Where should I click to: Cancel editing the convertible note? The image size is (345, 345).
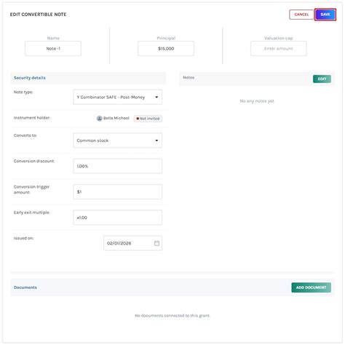pyautogui.click(x=301, y=15)
